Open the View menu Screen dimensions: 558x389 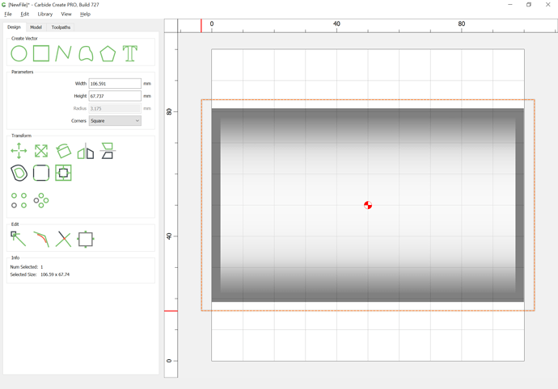tap(66, 14)
